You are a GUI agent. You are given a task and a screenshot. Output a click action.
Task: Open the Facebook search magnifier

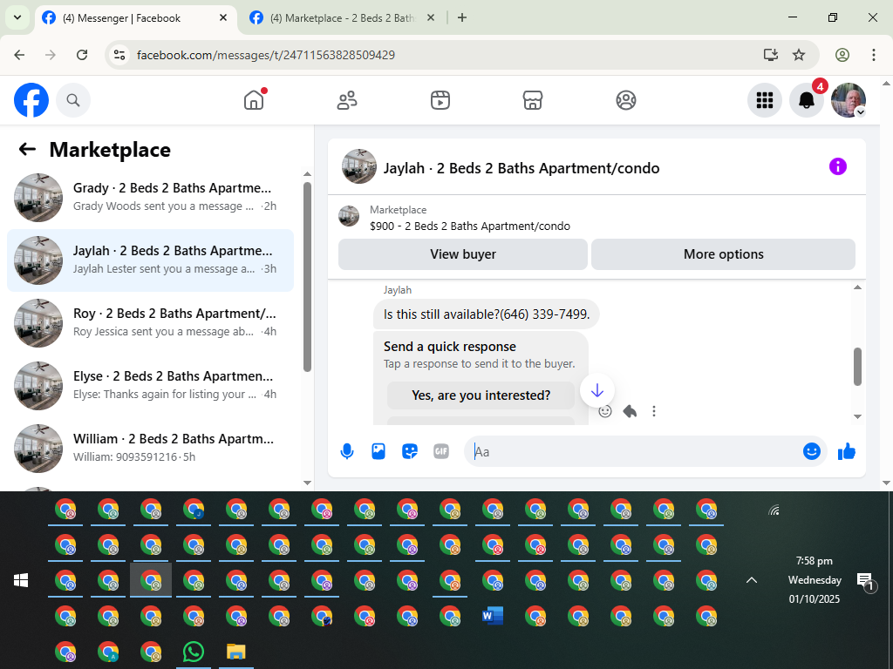click(73, 100)
